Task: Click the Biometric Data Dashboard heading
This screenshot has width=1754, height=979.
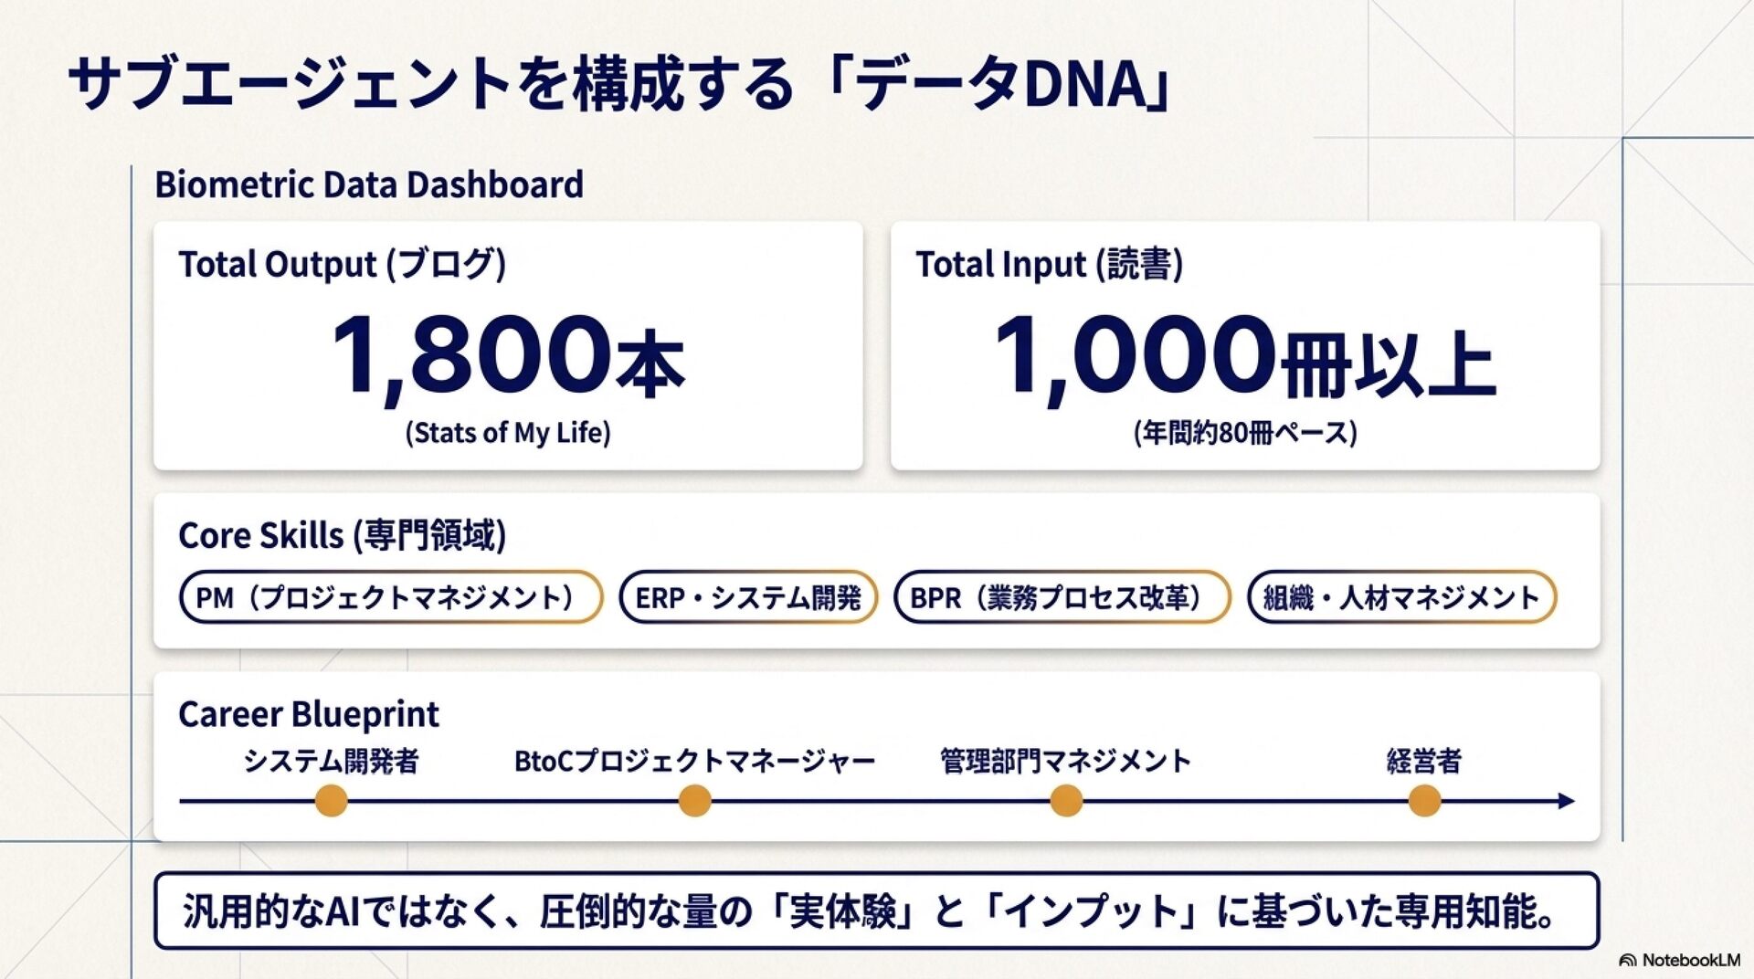Action: 369,184
